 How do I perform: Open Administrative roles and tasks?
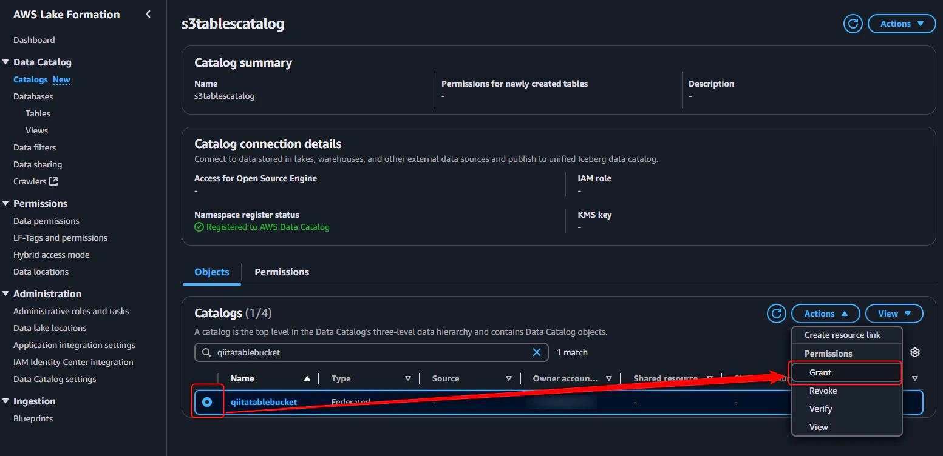(71, 311)
